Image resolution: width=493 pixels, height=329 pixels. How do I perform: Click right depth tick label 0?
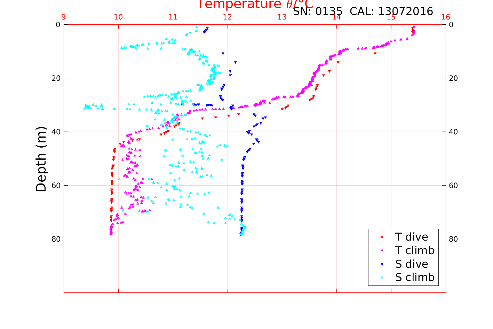(451, 25)
